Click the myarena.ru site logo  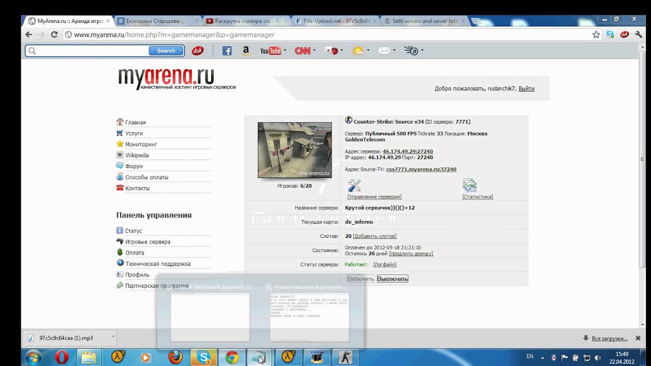tap(176, 79)
